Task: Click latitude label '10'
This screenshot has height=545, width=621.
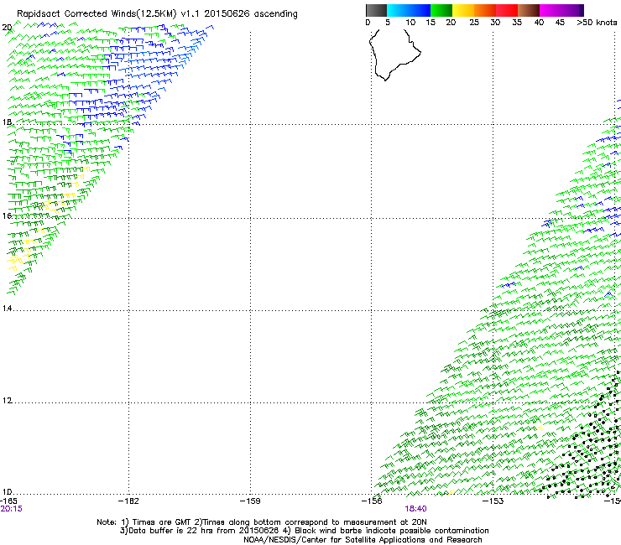Action: tap(7, 492)
